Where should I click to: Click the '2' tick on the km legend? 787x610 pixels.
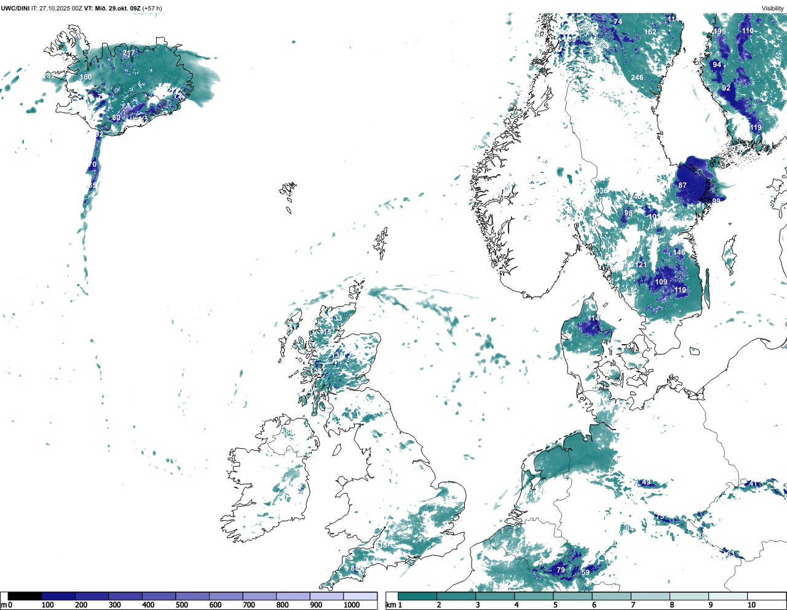[x=438, y=605]
